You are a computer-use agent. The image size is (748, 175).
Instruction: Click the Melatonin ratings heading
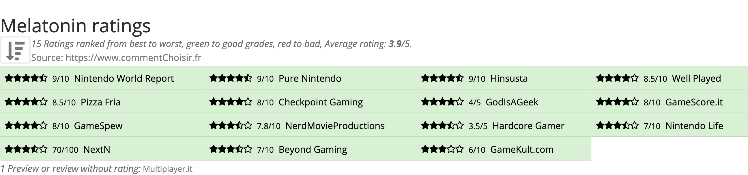(x=76, y=26)
